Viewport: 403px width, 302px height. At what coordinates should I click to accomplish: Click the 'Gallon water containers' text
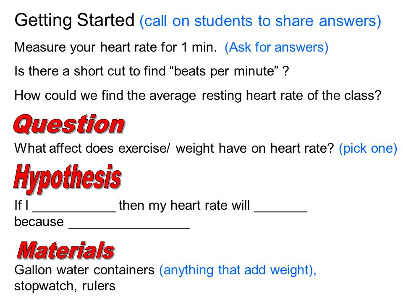pyautogui.click(x=84, y=270)
